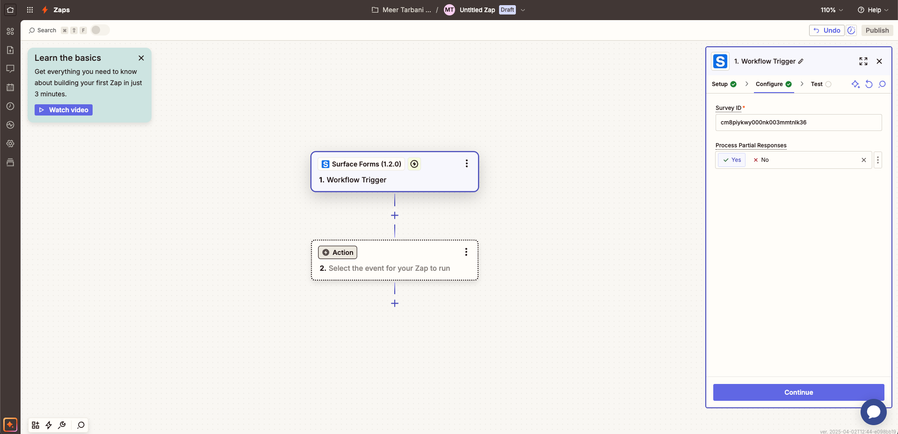Click the tools wrench icon in bottom toolbar

click(62, 425)
